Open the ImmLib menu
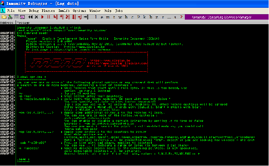The height and width of the screenshot is (166, 269). (64, 11)
